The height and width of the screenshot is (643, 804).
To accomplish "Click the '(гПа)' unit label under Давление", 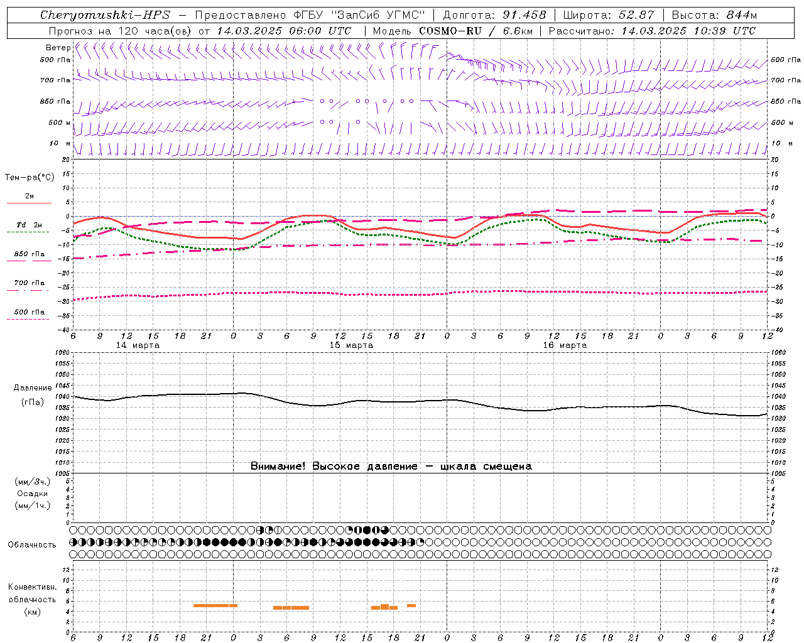I will point(33,403).
